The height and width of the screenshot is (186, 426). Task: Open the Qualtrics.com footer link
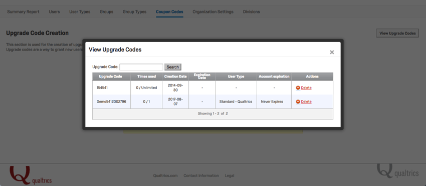tap(165, 175)
